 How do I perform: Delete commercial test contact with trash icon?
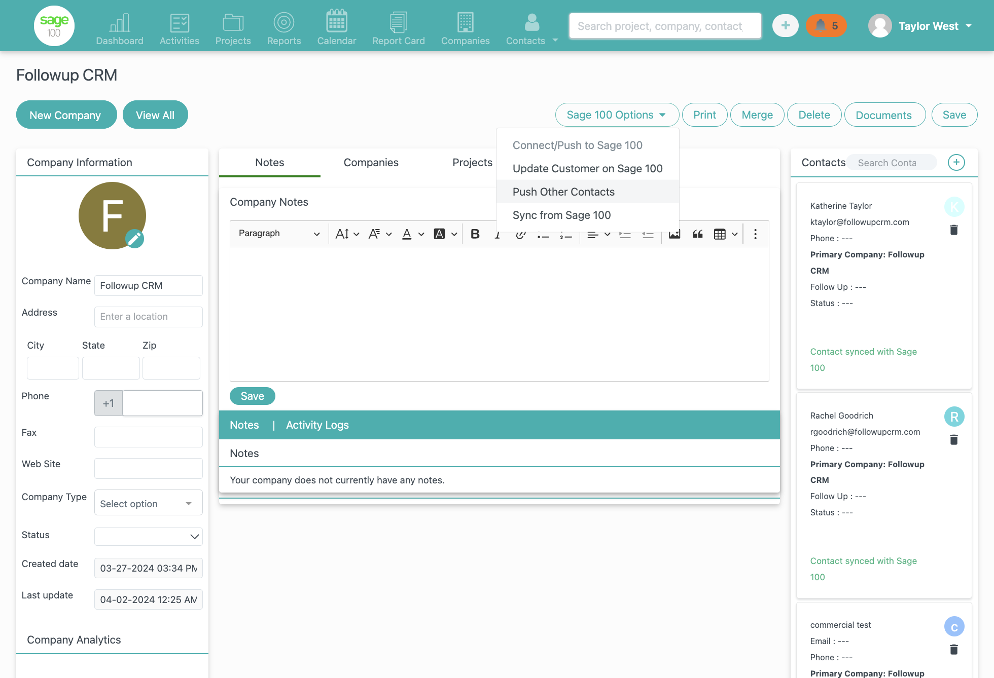(954, 650)
